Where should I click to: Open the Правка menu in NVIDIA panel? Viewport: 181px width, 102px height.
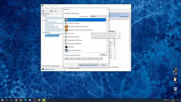47,8
